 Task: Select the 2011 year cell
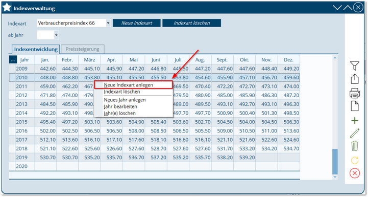coord(24,86)
